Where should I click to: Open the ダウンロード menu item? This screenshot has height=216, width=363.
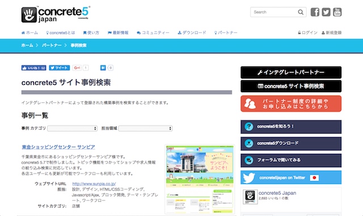pyautogui.click(x=192, y=33)
